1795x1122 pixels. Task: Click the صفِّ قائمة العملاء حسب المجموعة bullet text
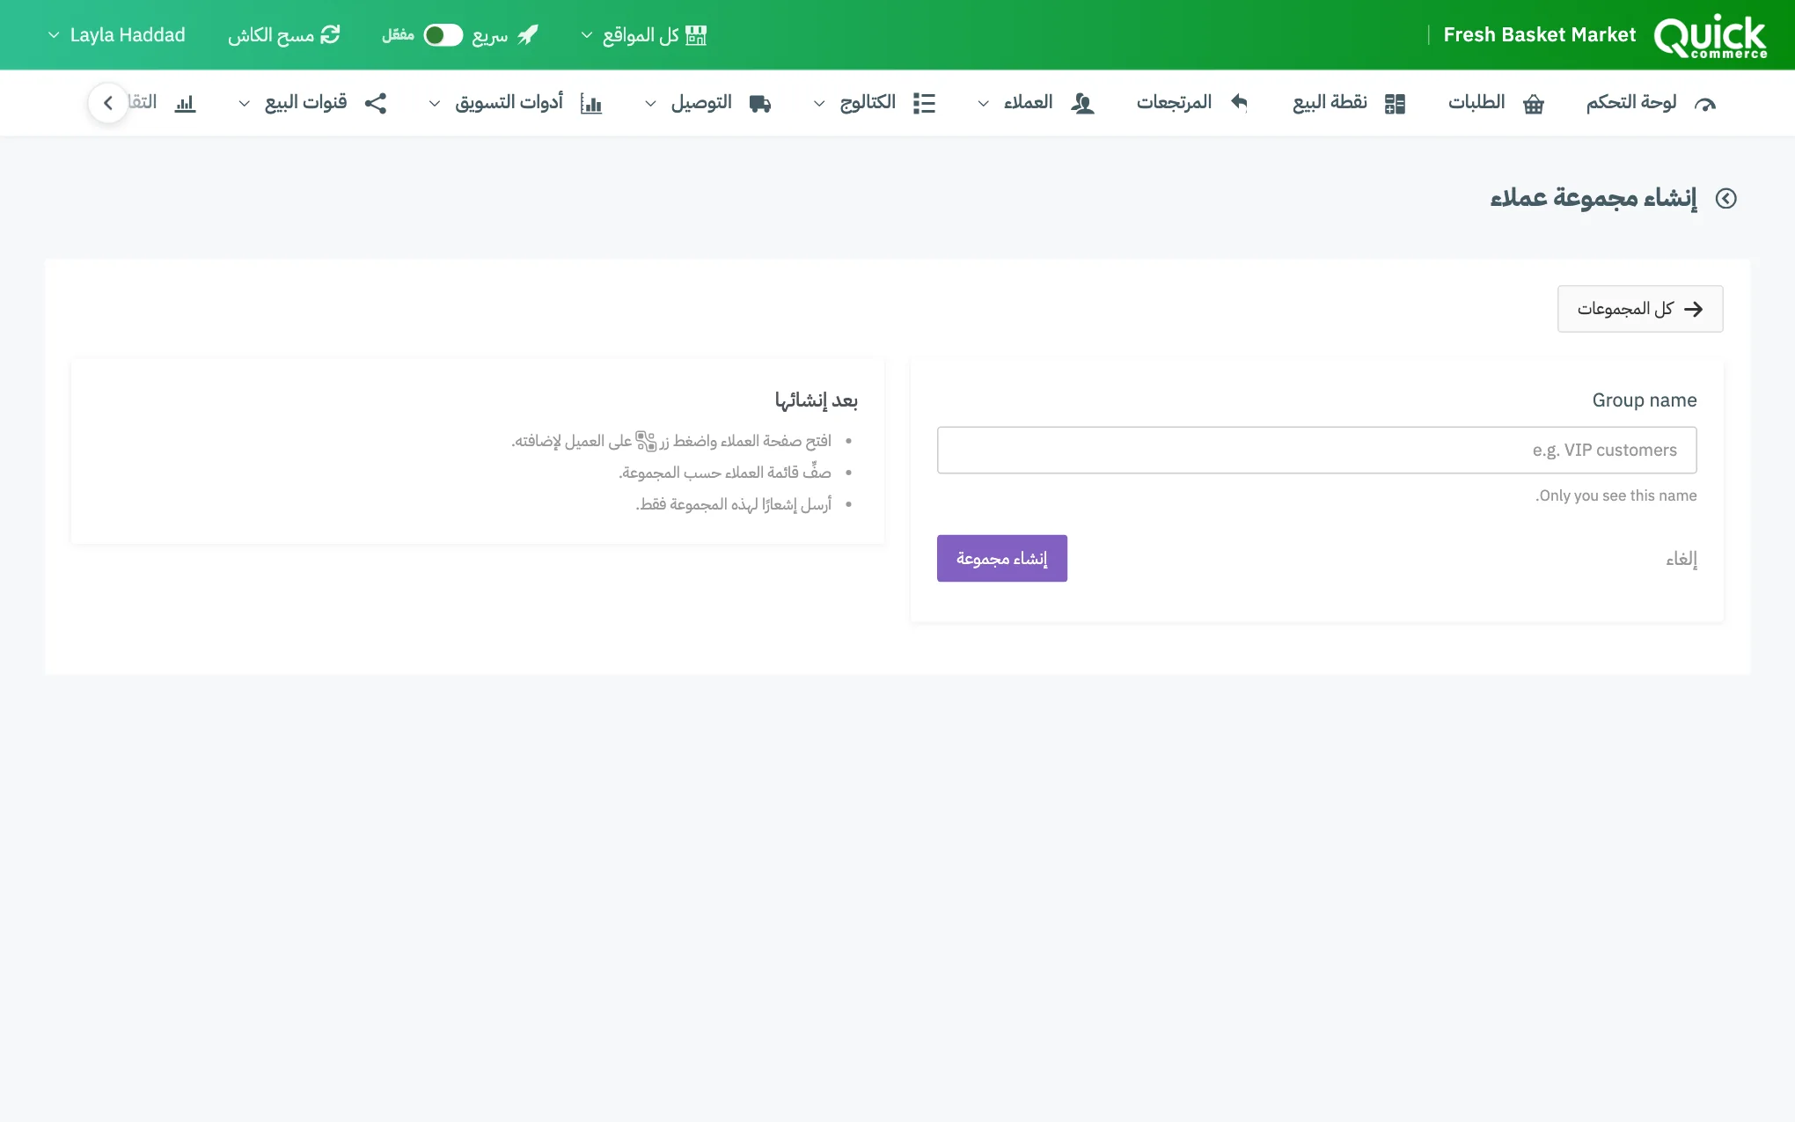click(725, 473)
